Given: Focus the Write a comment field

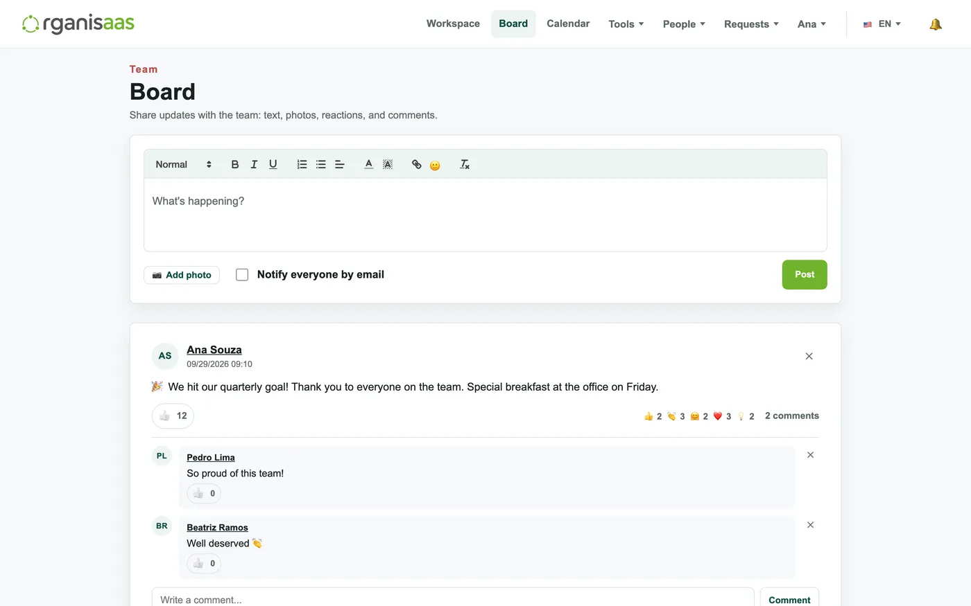Looking at the screenshot, I should point(453,599).
